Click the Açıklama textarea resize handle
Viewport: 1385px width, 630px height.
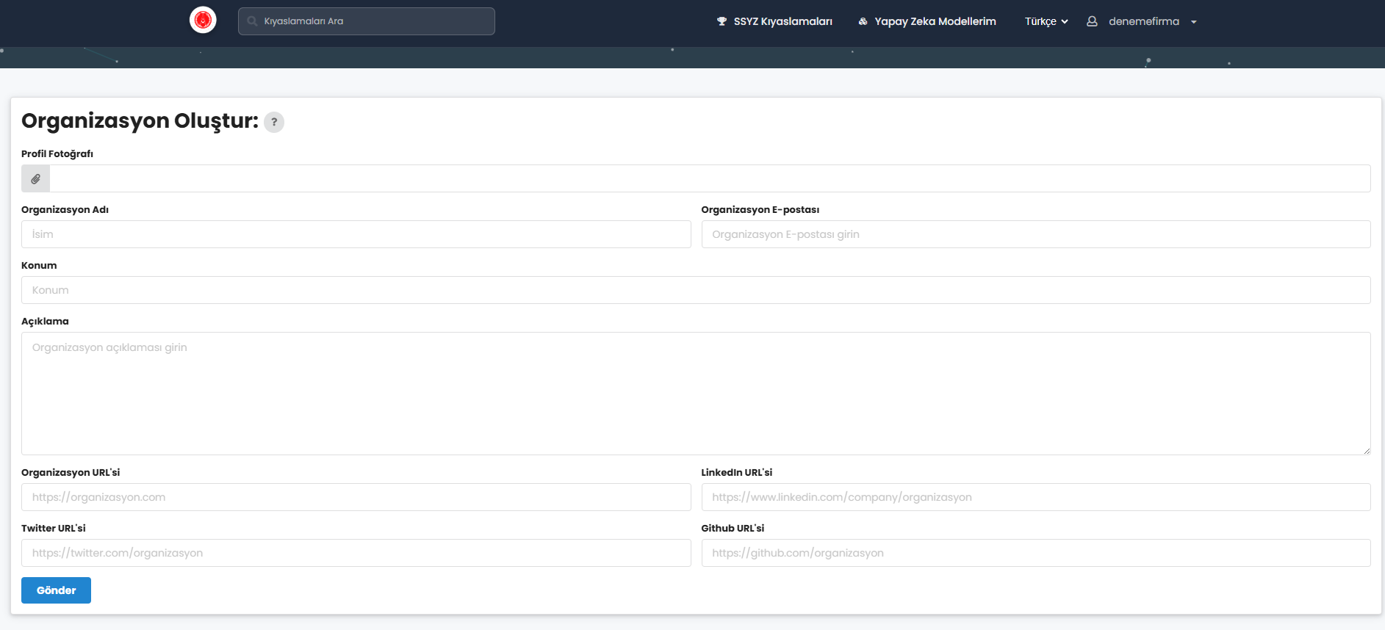(1367, 451)
